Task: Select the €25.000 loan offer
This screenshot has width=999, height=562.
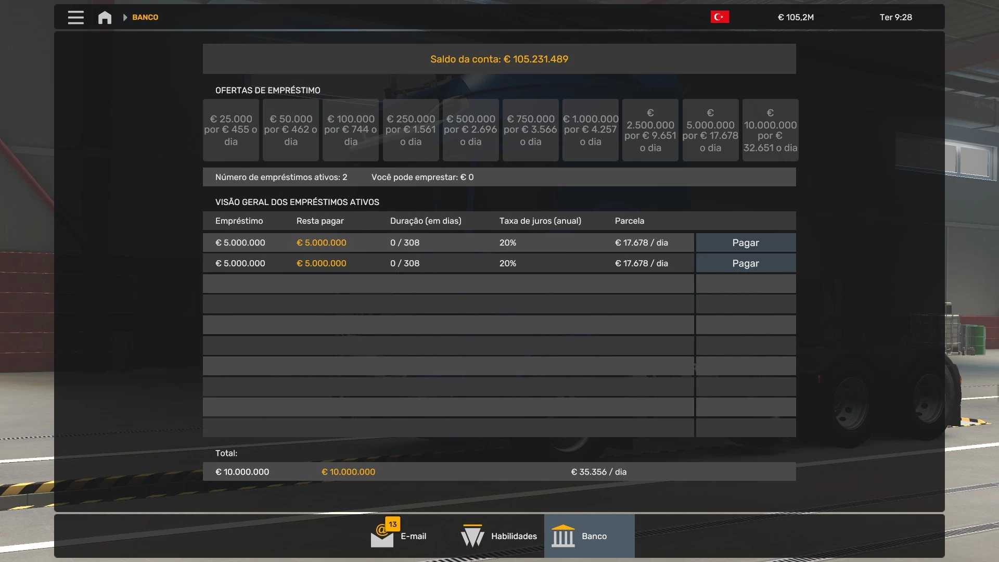Action: pyautogui.click(x=230, y=130)
